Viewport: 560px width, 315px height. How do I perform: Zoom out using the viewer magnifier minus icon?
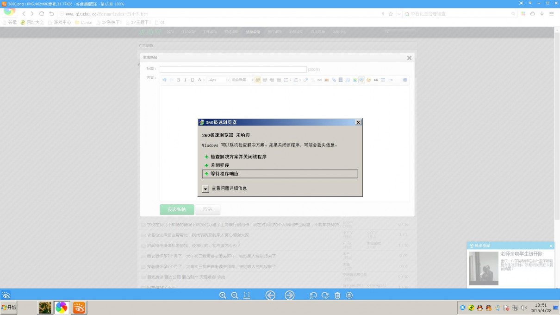coord(234,296)
